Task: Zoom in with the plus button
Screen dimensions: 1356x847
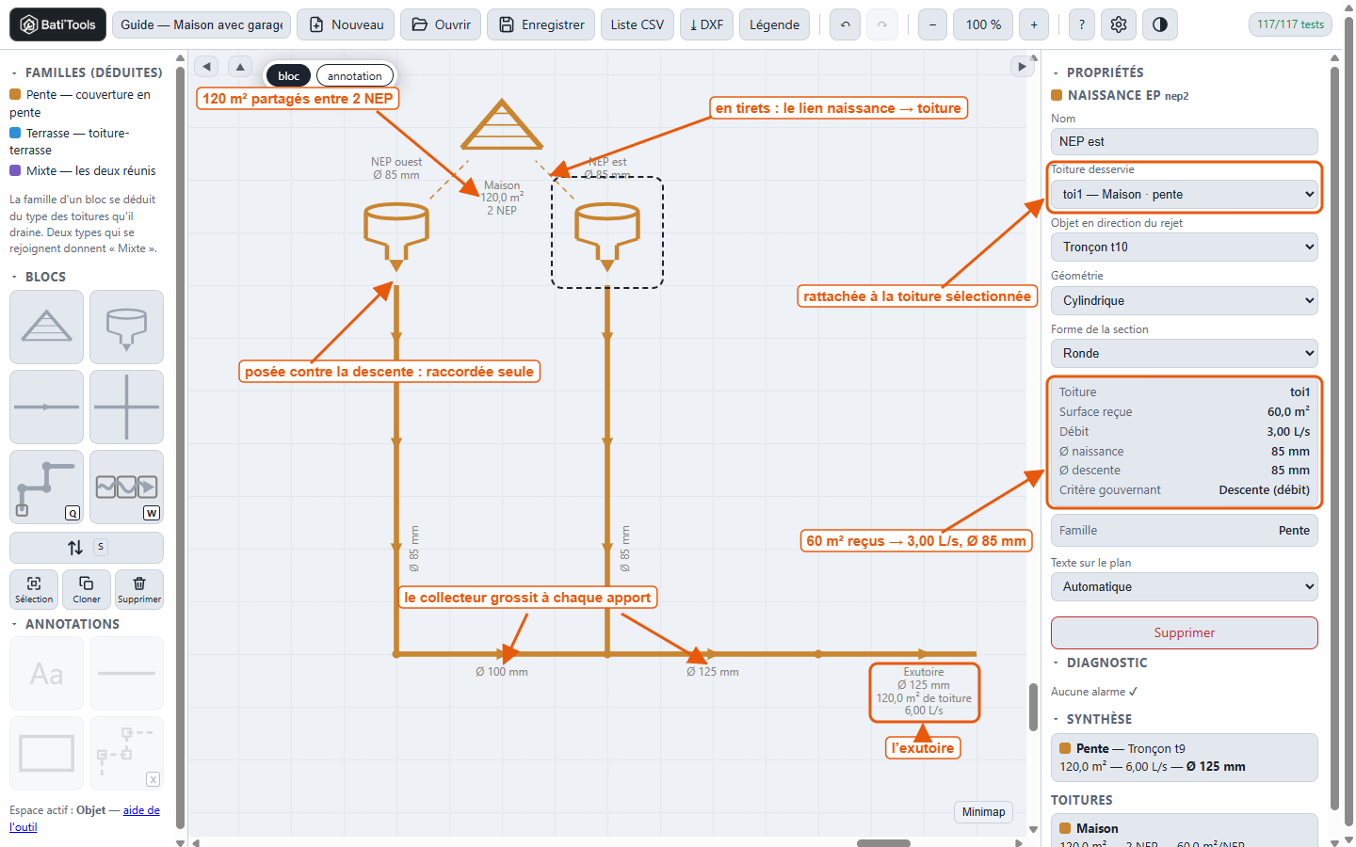Action: [x=1034, y=24]
